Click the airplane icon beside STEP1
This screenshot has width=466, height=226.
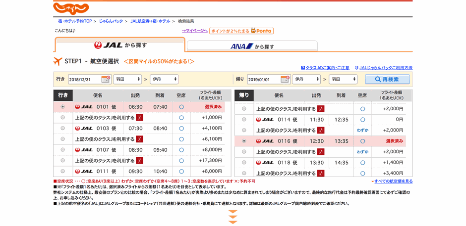pos(58,61)
